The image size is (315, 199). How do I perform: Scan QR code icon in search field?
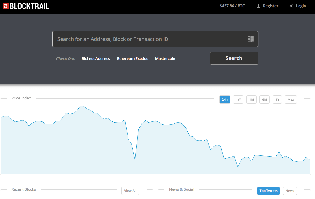tap(251, 39)
